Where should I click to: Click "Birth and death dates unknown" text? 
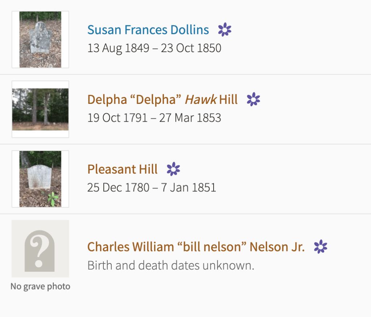click(x=171, y=266)
